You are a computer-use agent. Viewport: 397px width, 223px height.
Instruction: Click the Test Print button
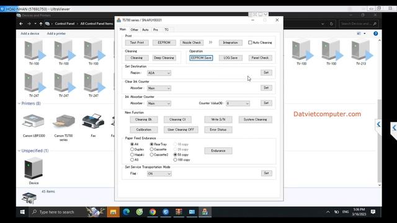pos(136,43)
